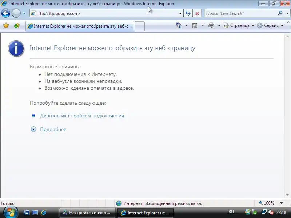Click the RU language indicator
This screenshot has width=291, height=218.
tap(231, 212)
